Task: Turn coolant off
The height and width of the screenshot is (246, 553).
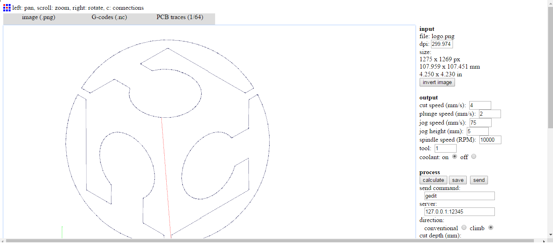Action: click(x=473, y=156)
